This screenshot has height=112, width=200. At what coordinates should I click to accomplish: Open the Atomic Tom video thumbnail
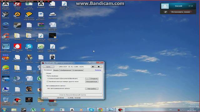(x=52, y=37)
